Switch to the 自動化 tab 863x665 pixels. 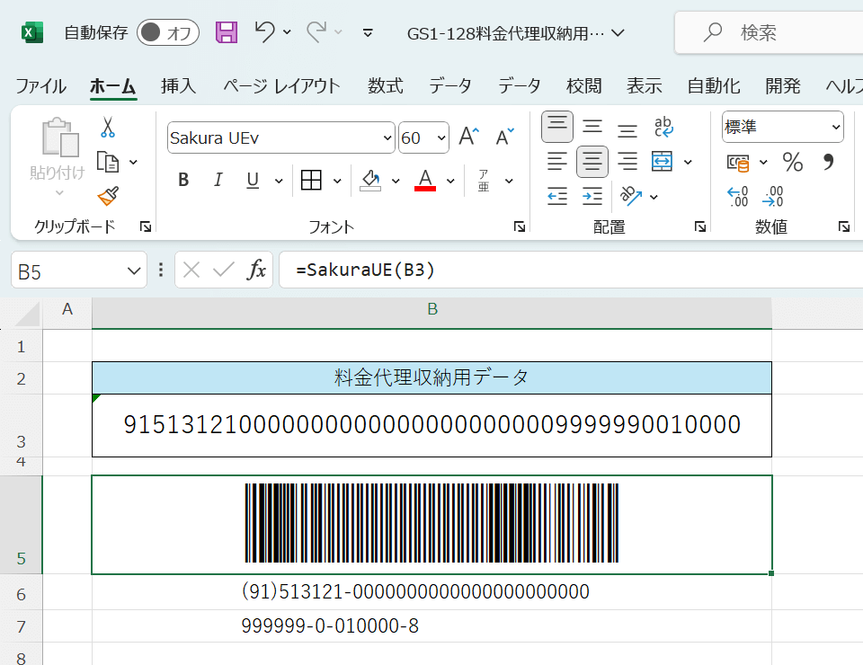(713, 85)
